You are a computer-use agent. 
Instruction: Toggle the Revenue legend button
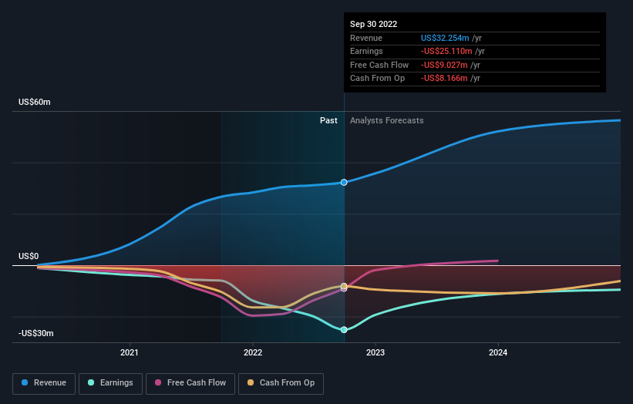point(44,383)
